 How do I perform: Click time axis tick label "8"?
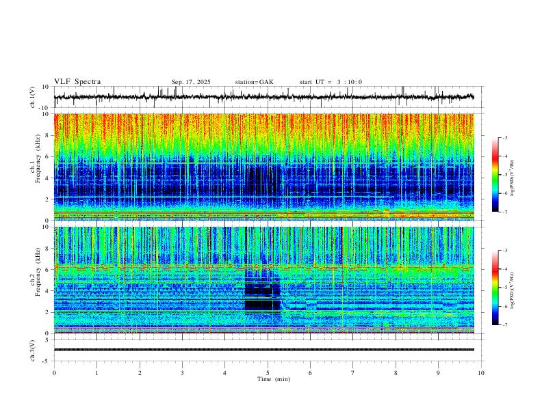point(396,373)
